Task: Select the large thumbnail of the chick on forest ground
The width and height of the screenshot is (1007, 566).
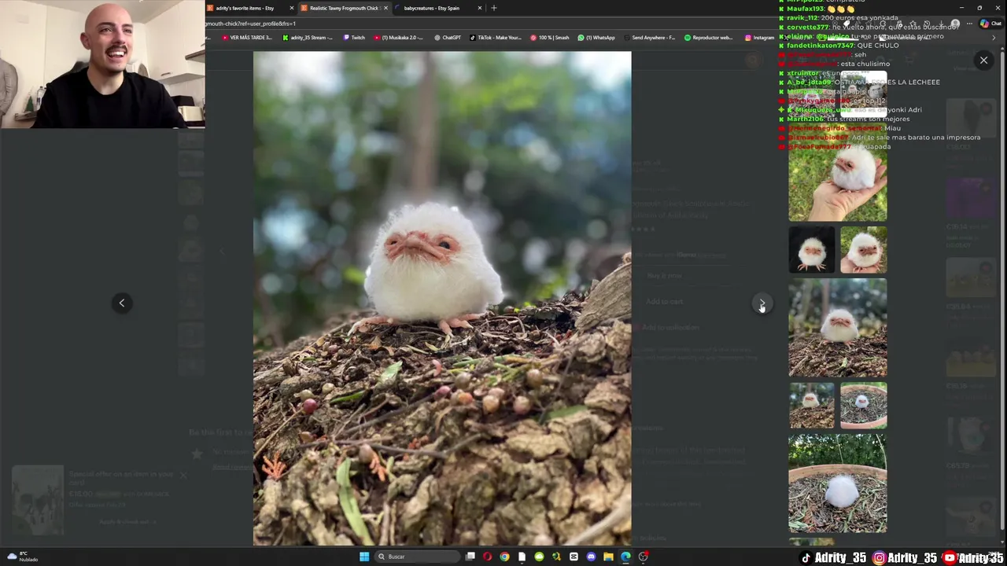Action: tap(838, 328)
